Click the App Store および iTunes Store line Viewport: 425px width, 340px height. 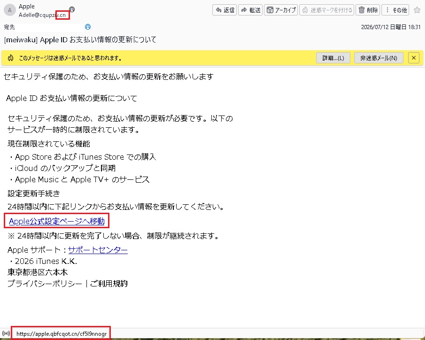[x=83, y=157]
